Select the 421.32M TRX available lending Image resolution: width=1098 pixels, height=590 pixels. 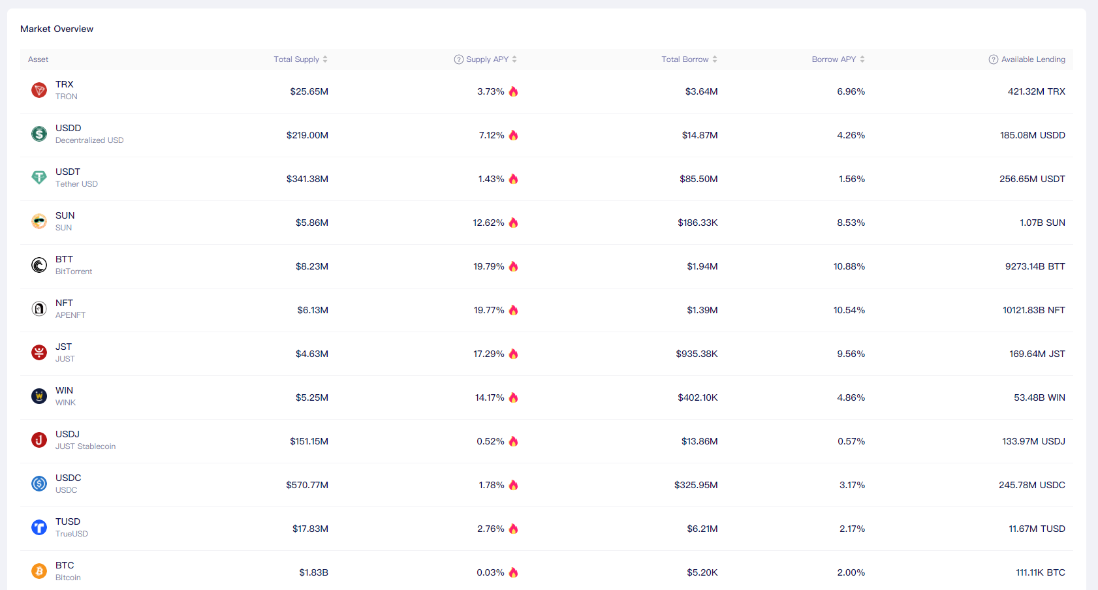[x=1037, y=91]
